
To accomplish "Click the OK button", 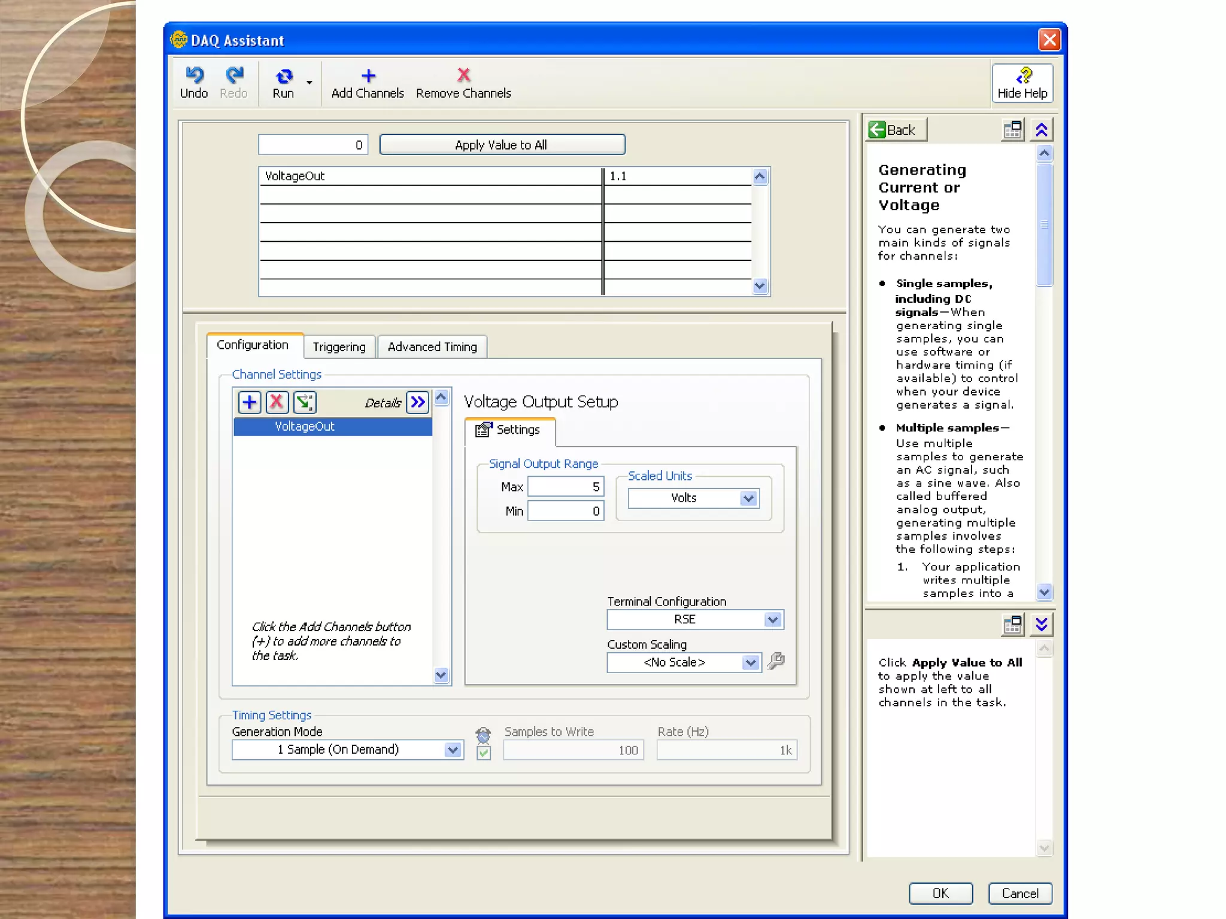I will [940, 893].
